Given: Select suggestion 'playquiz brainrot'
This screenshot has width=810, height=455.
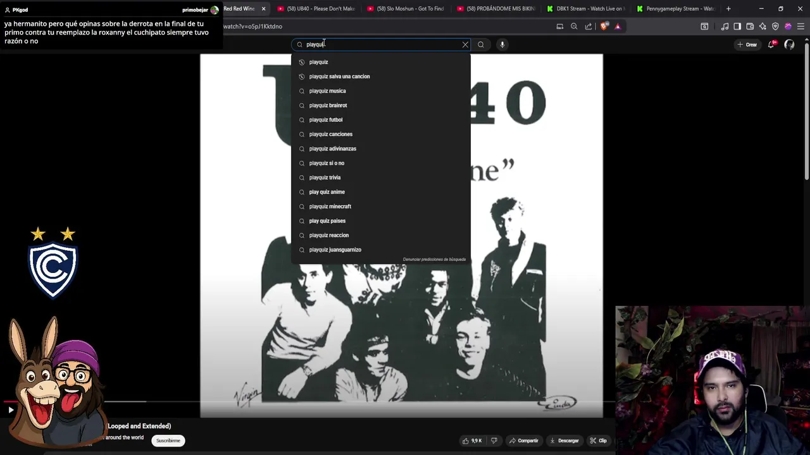Looking at the screenshot, I should coord(381,106).
